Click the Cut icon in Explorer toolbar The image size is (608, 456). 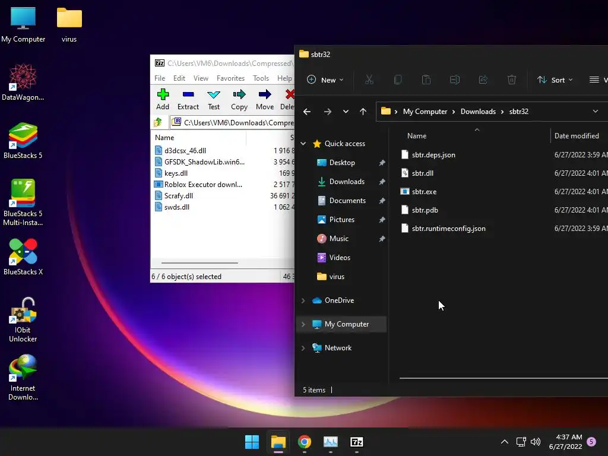369,80
